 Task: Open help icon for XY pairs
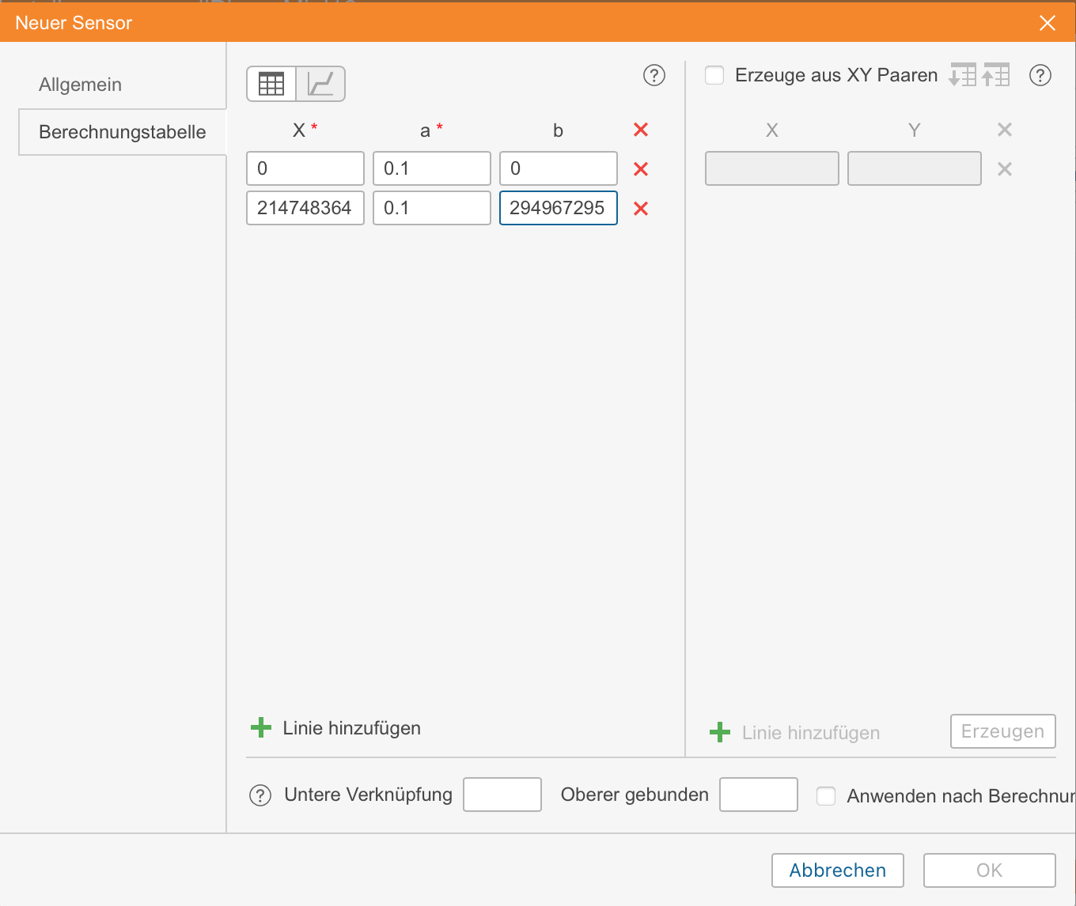point(1040,75)
